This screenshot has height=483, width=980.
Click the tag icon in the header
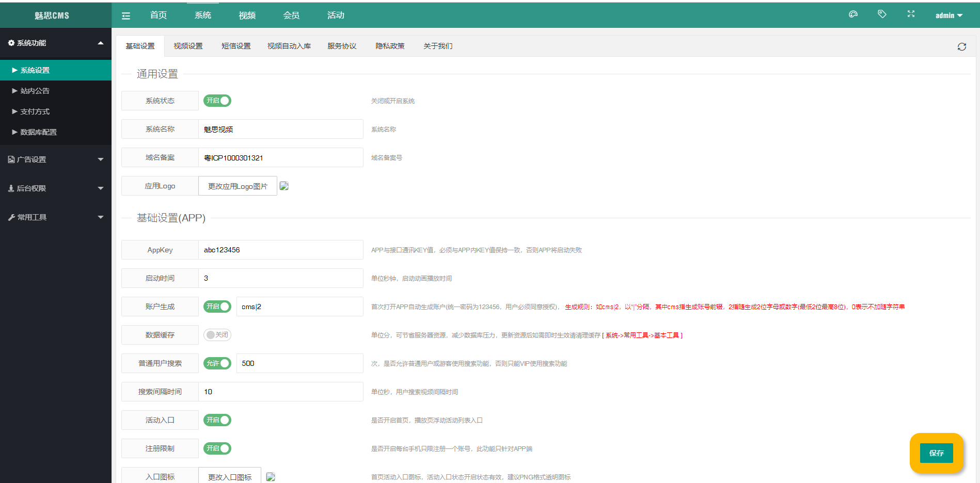click(882, 14)
